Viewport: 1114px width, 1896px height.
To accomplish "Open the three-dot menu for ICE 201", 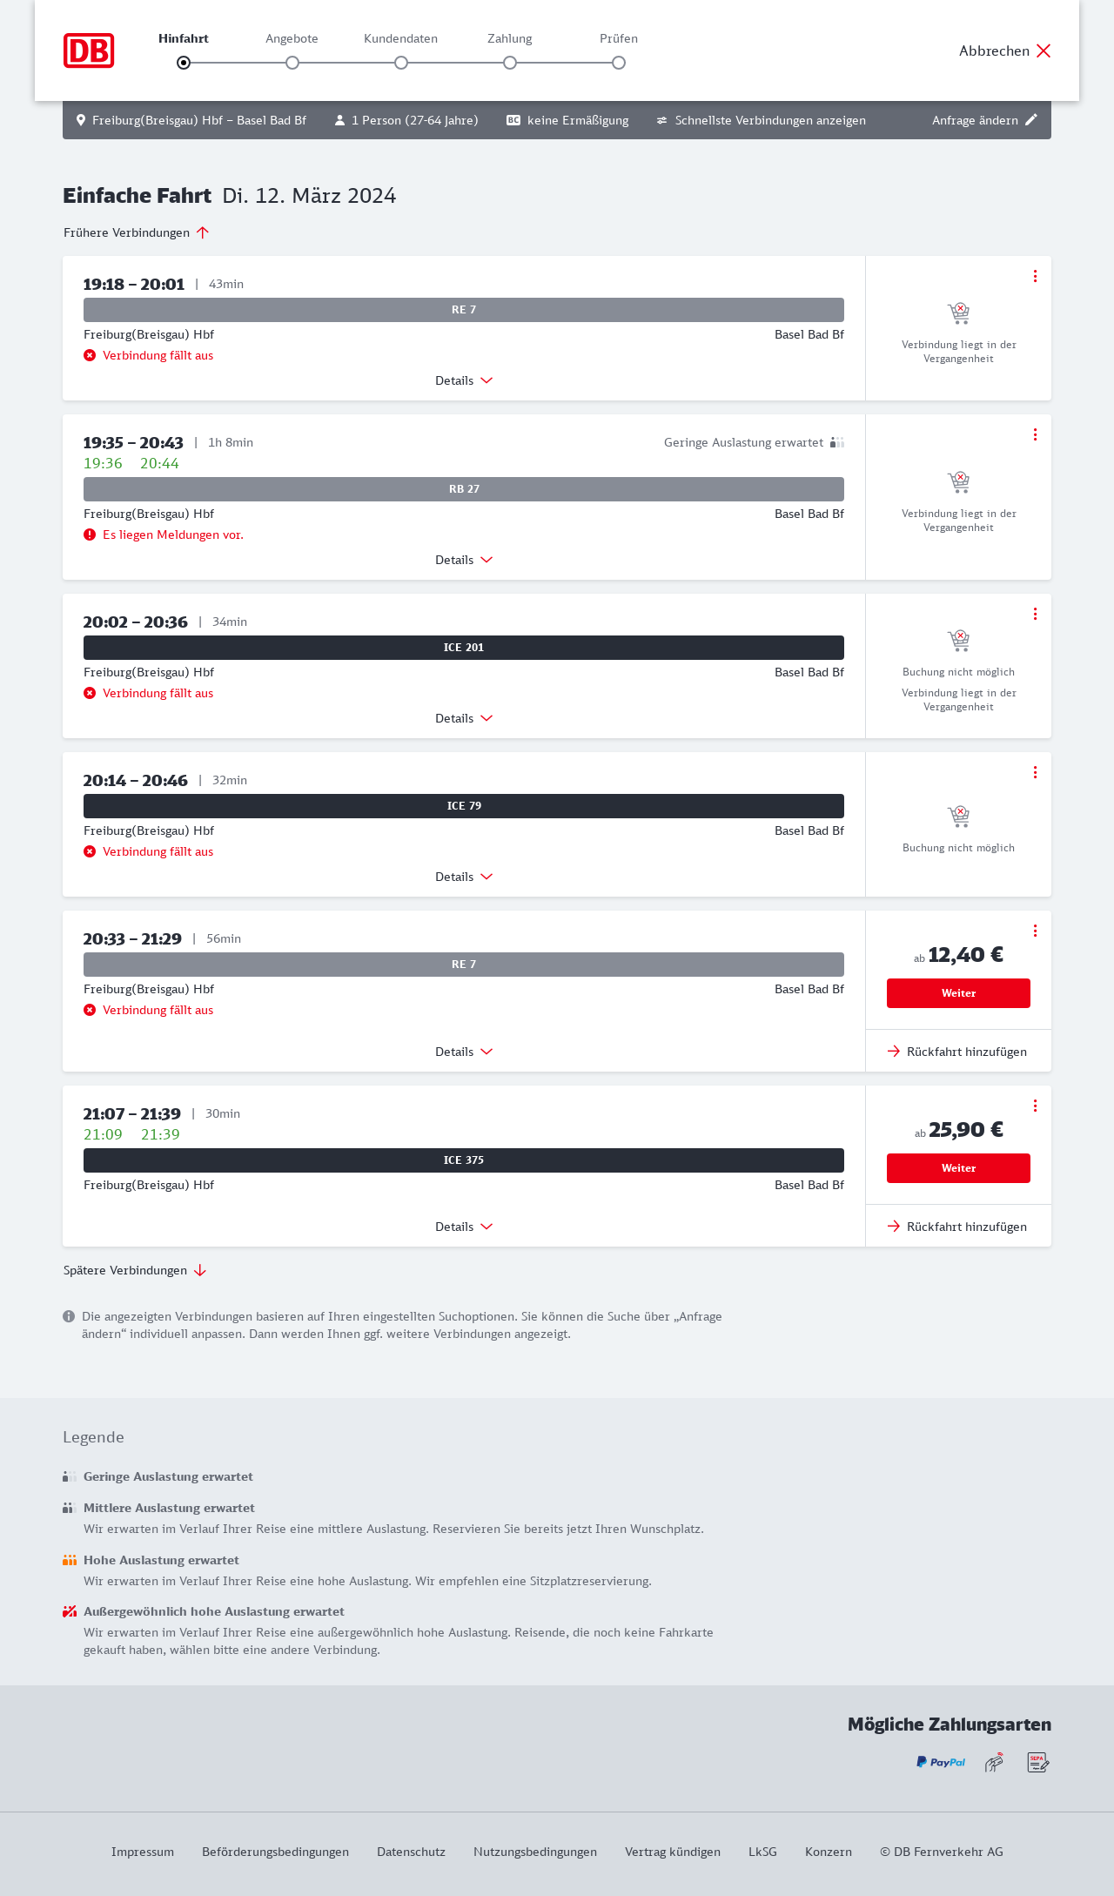I will click(x=1035, y=614).
